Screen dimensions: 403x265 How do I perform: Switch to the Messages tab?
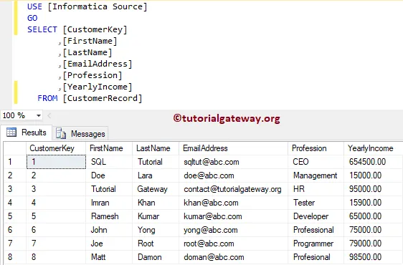80,133
